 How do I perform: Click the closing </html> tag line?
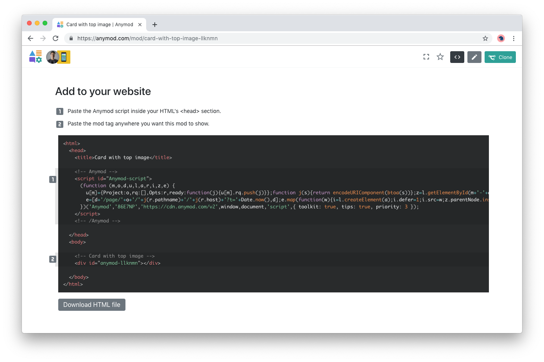73,284
